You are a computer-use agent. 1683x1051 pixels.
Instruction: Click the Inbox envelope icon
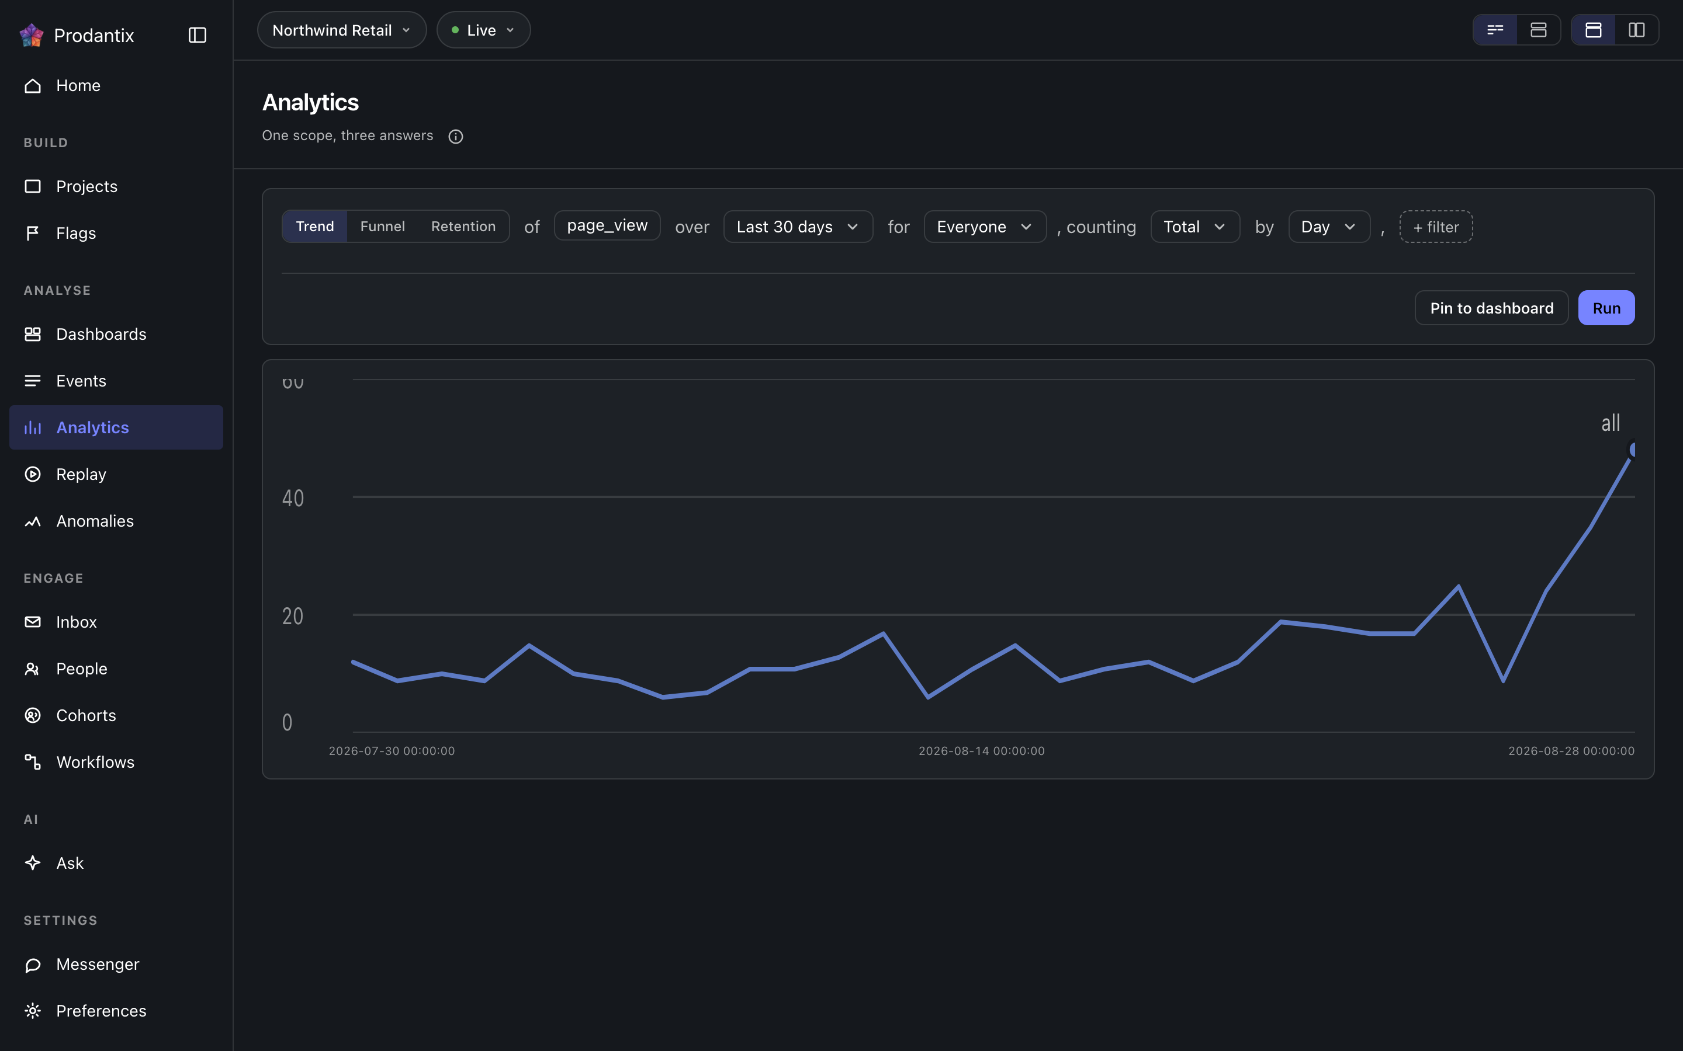tap(33, 622)
